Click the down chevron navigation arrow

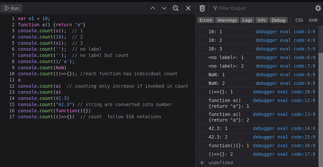tap(164, 8)
